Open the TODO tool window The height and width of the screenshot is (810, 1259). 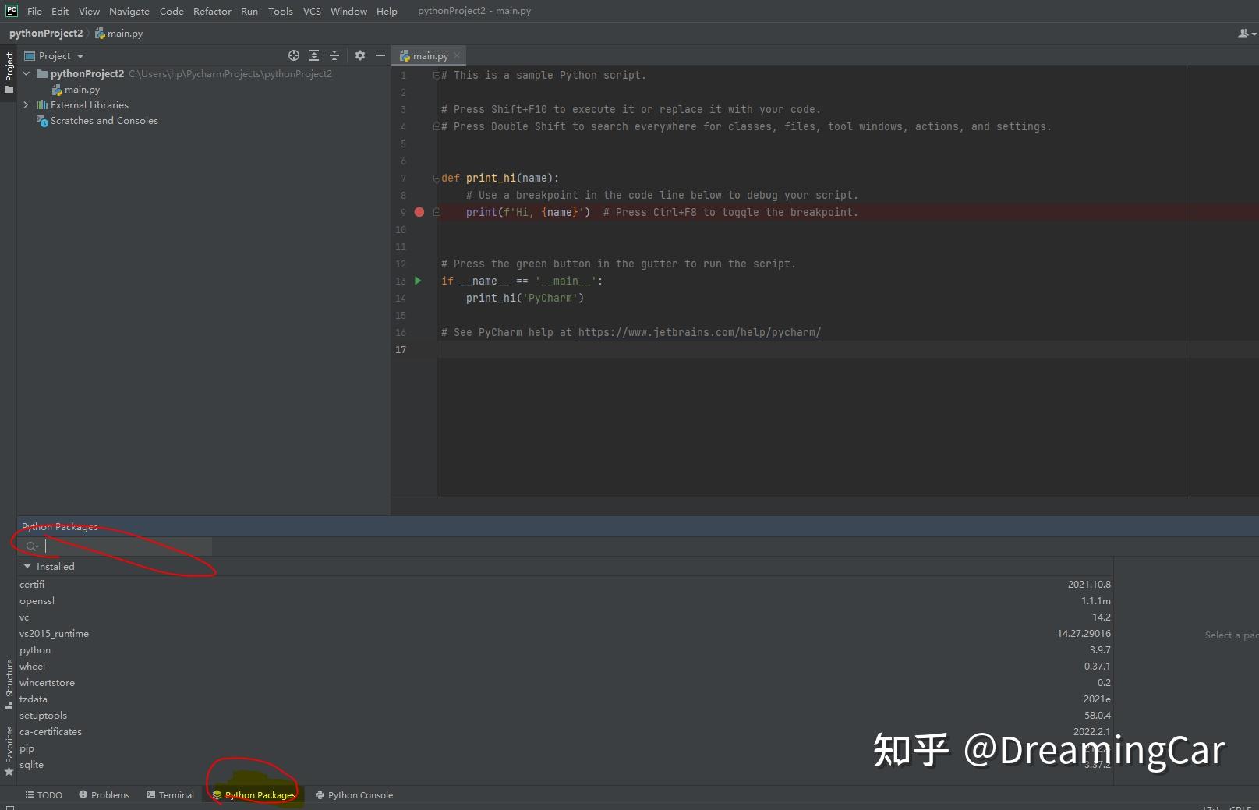44,794
